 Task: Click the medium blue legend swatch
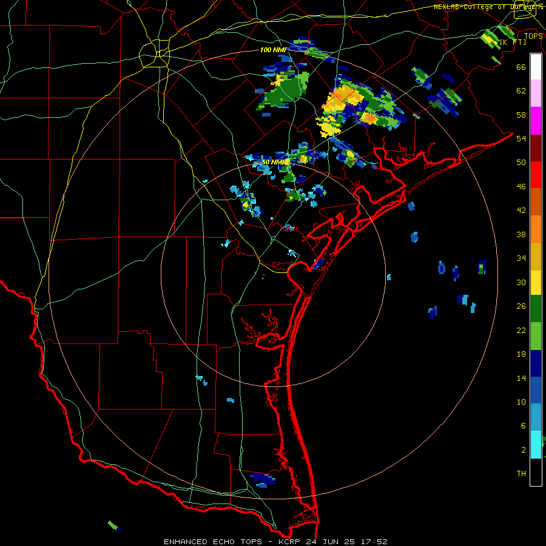coord(536,390)
